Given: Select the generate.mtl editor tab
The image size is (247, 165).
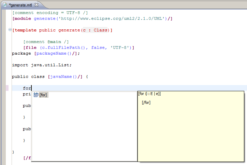Looking at the screenshot, I should (x=20, y=5).
